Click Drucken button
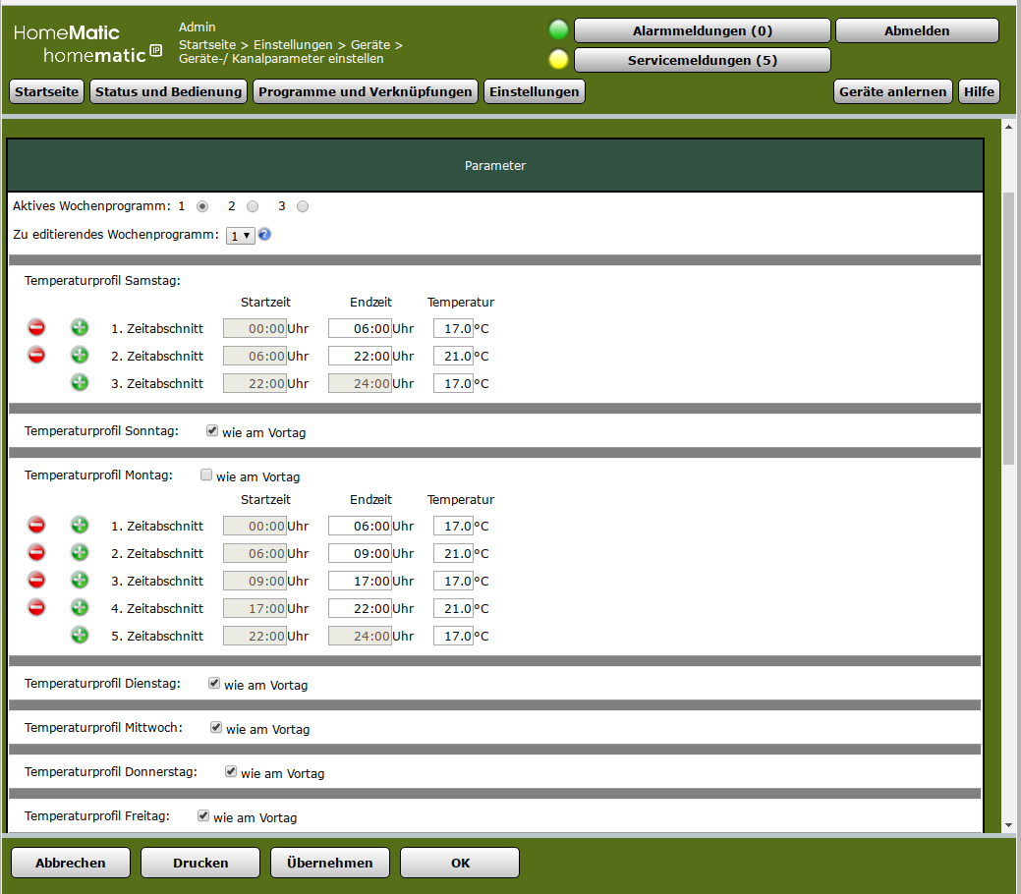This screenshot has height=894, width=1021. [200, 863]
